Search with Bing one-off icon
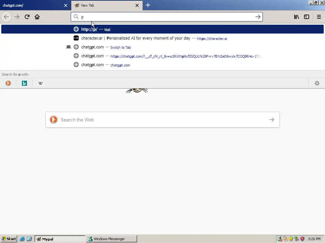 click(24, 83)
